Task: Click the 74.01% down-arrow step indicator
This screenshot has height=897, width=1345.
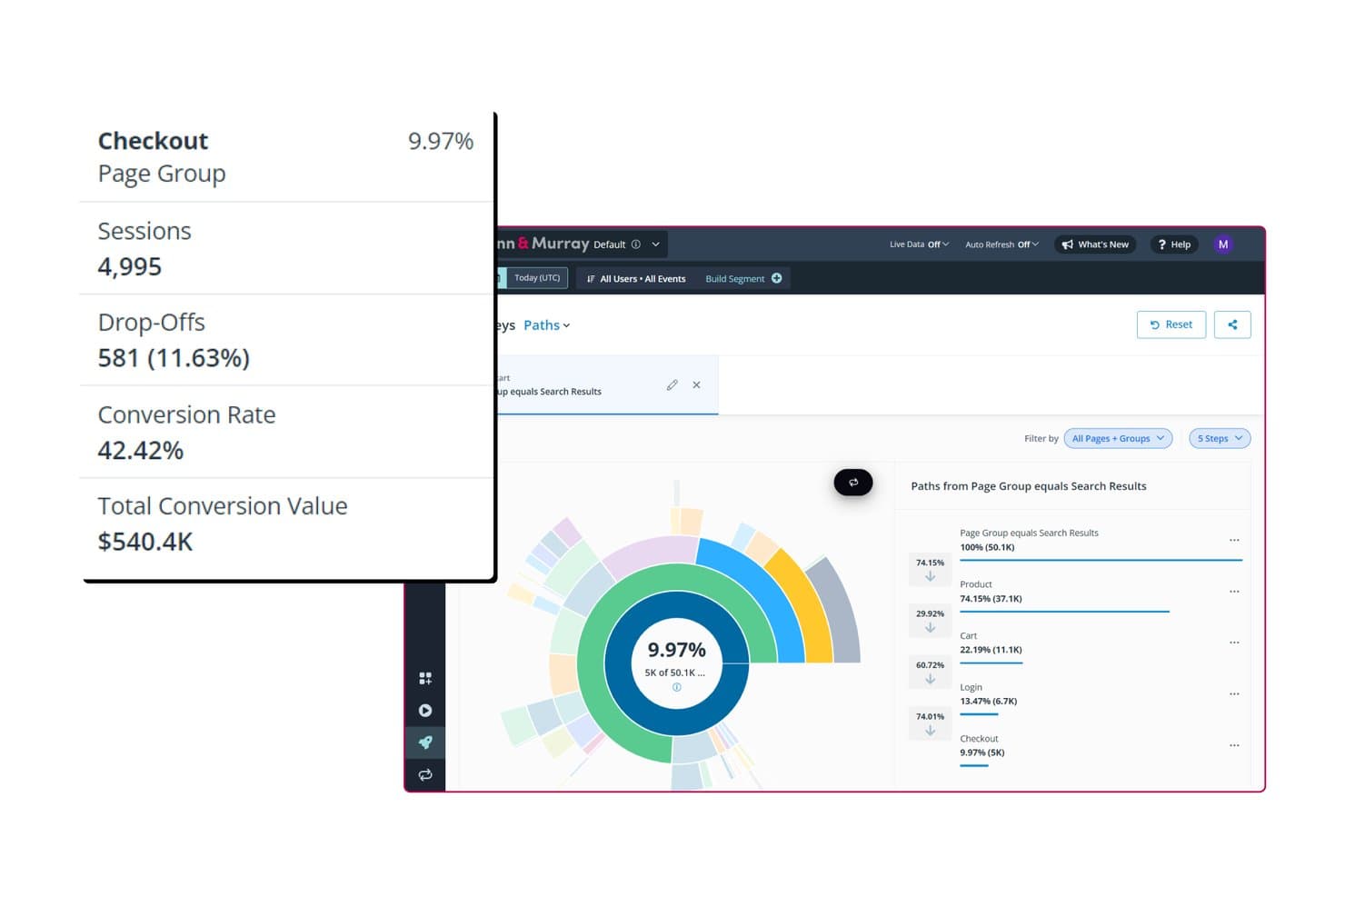Action: point(930,723)
